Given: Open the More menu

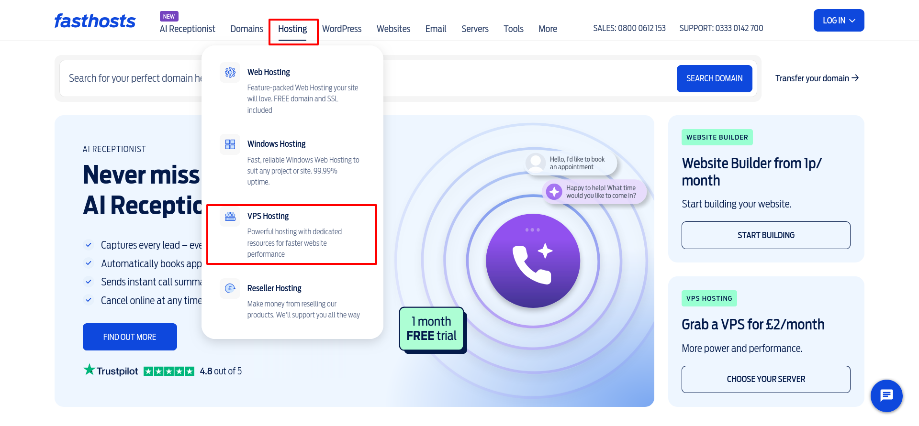Looking at the screenshot, I should click(x=548, y=29).
